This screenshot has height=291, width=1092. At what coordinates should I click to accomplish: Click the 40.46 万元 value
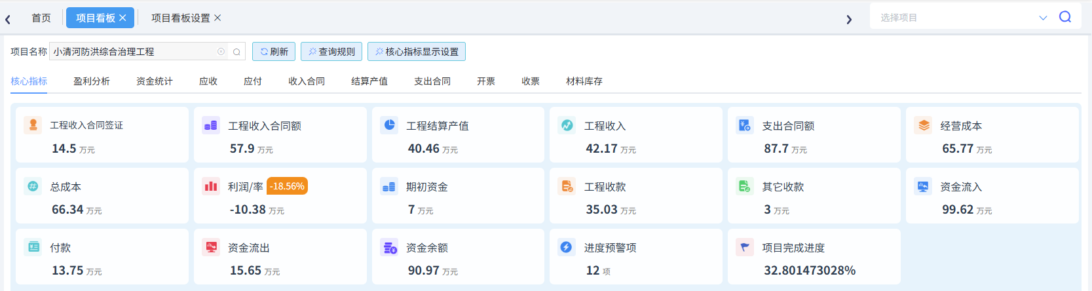pos(433,149)
